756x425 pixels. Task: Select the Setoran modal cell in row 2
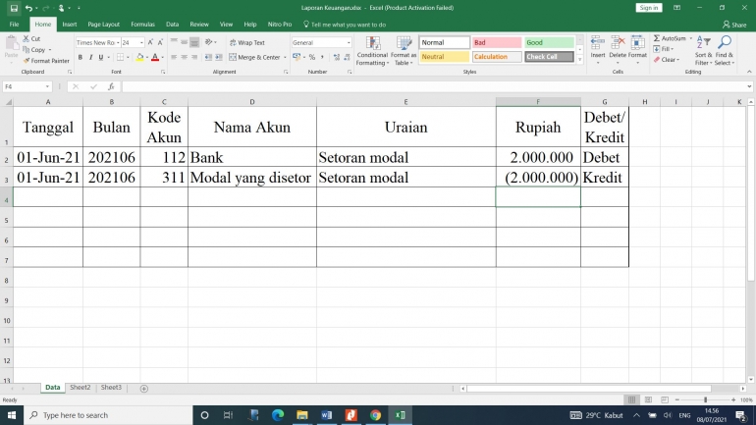pyautogui.click(x=405, y=157)
